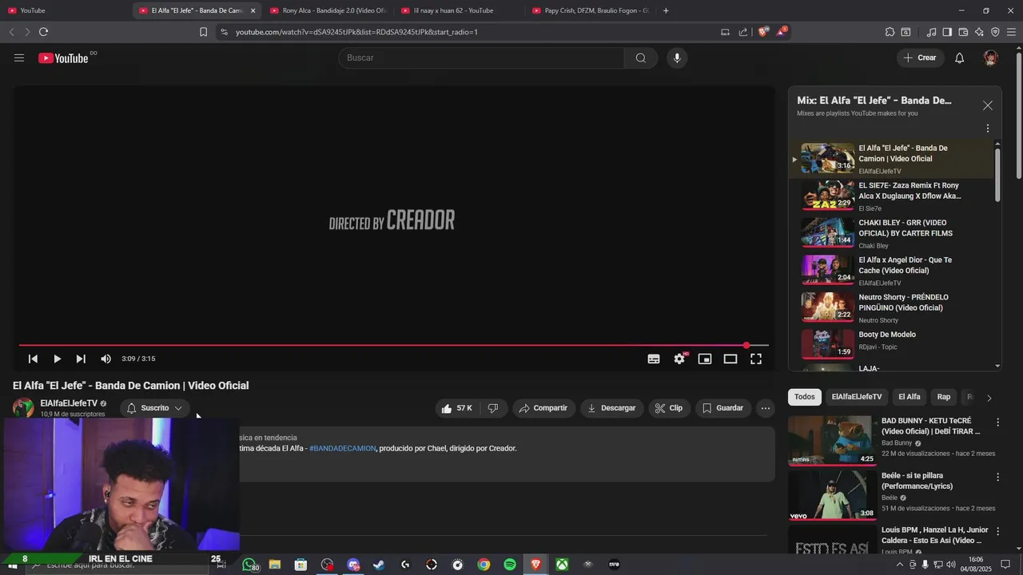
Task: Go to the previous video in player
Action: point(33,359)
